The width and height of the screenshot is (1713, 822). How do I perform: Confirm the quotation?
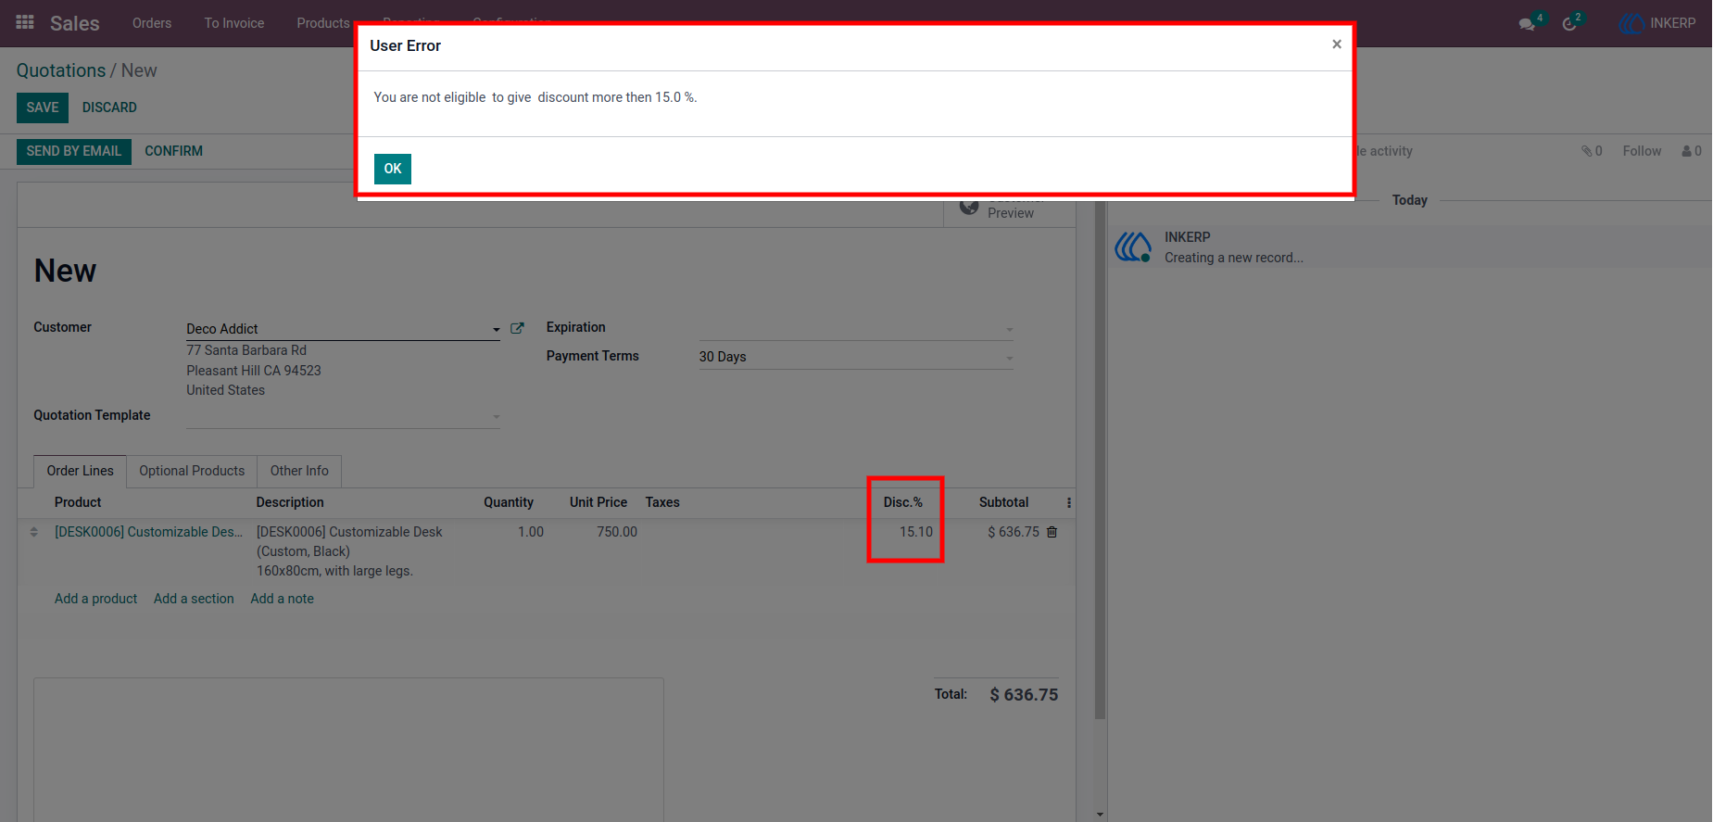coord(173,151)
